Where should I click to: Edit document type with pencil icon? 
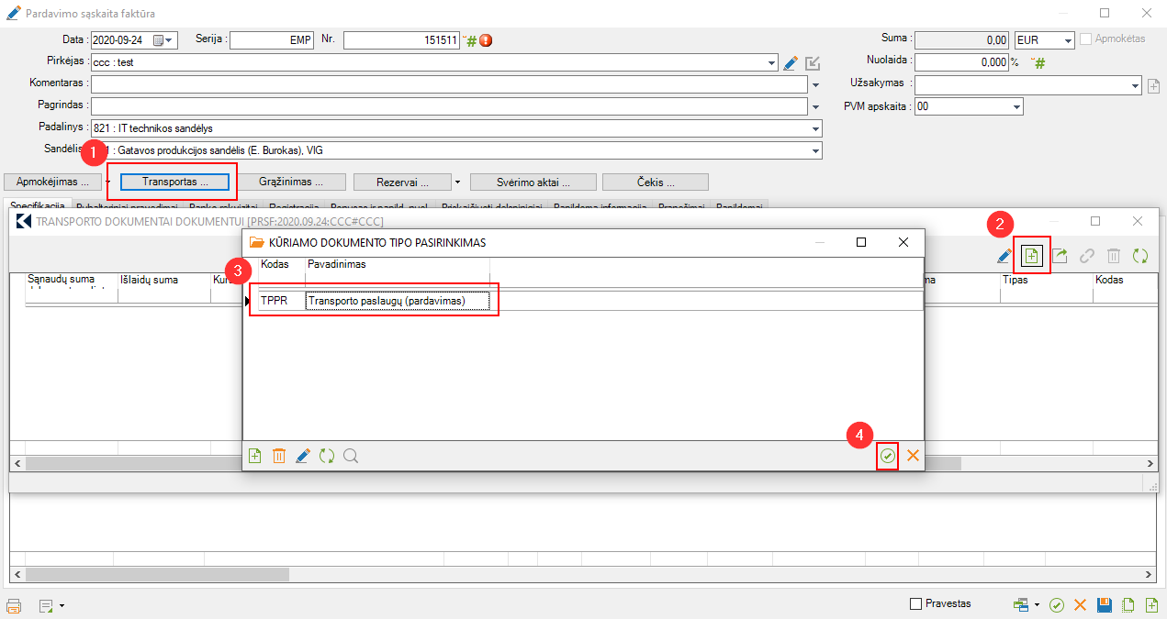click(x=303, y=456)
